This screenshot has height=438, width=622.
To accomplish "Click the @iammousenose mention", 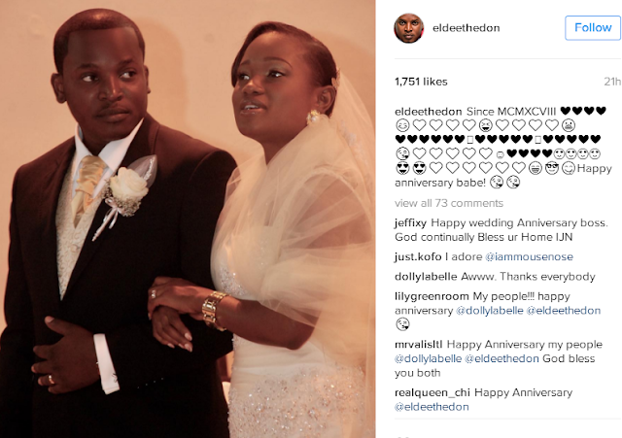I will pos(529,256).
